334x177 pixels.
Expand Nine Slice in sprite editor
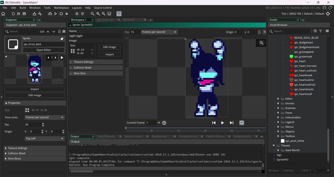96,74
